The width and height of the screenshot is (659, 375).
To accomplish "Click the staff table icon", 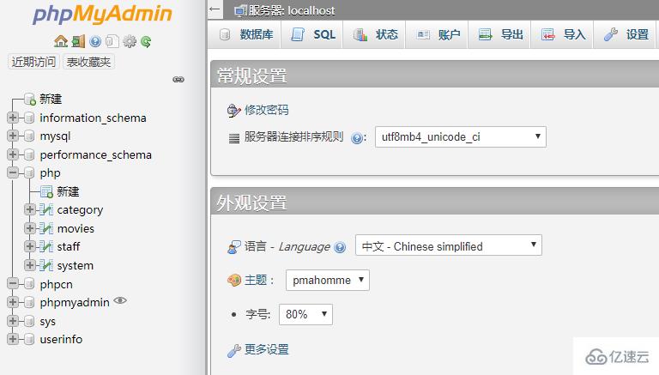I will [x=46, y=246].
